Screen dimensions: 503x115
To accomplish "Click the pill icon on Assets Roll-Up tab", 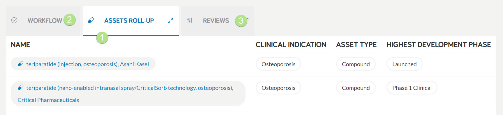I will [91, 20].
